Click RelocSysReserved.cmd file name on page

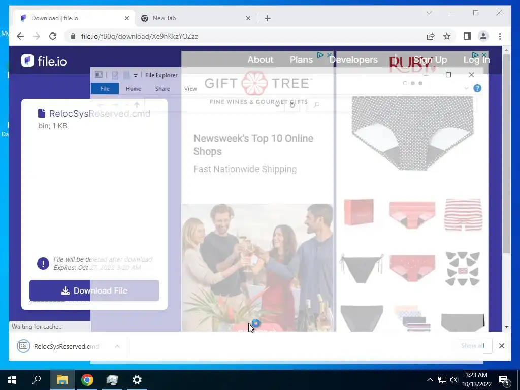100,113
